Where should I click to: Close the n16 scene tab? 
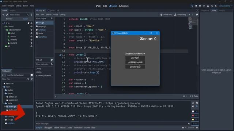(44, 11)
